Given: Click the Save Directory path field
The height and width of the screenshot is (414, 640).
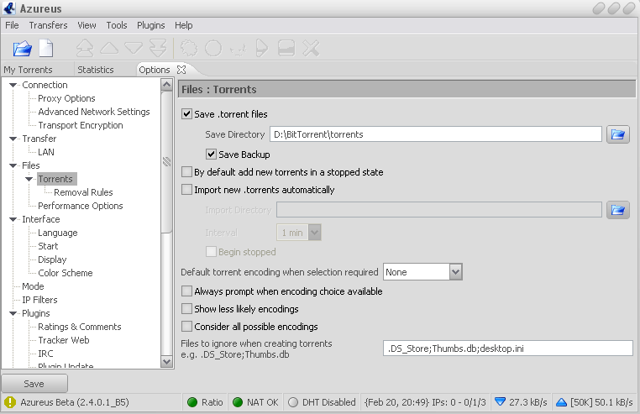Looking at the screenshot, I should click(x=436, y=134).
